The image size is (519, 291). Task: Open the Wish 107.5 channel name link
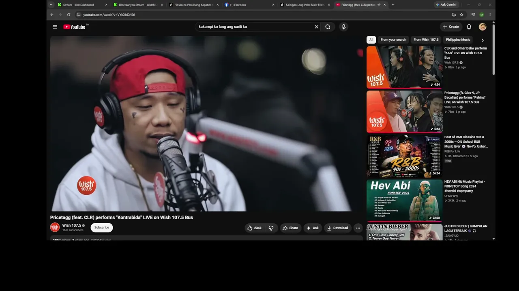coord(72,226)
